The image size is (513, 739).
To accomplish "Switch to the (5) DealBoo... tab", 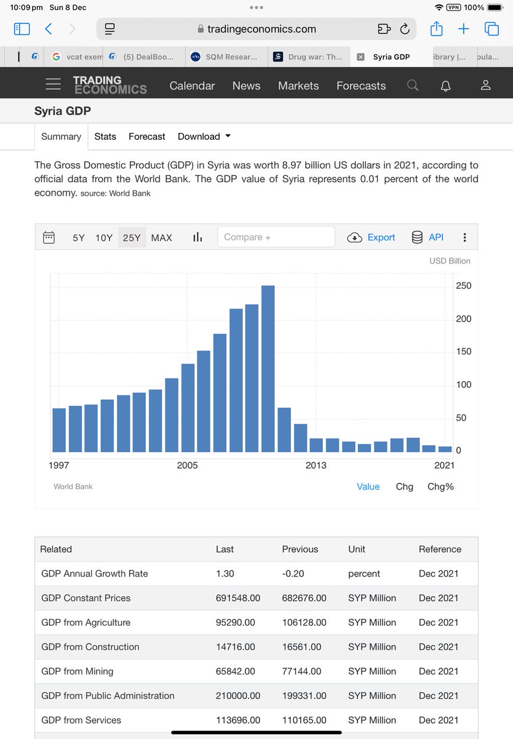I will (x=145, y=57).
